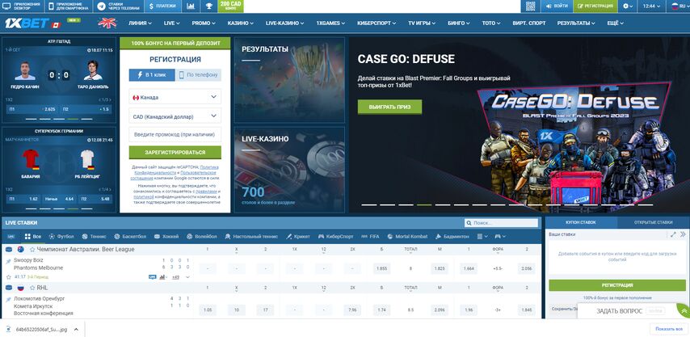This screenshot has height=337, width=690.
Task: Click the British flag firework icon
Action: tap(107, 23)
